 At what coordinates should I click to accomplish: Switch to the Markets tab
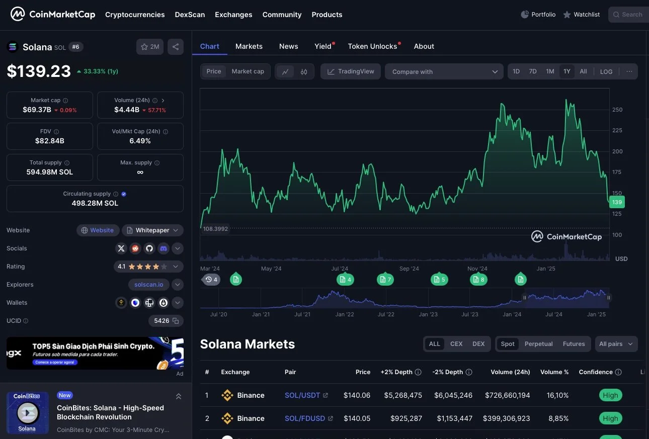[x=249, y=46]
